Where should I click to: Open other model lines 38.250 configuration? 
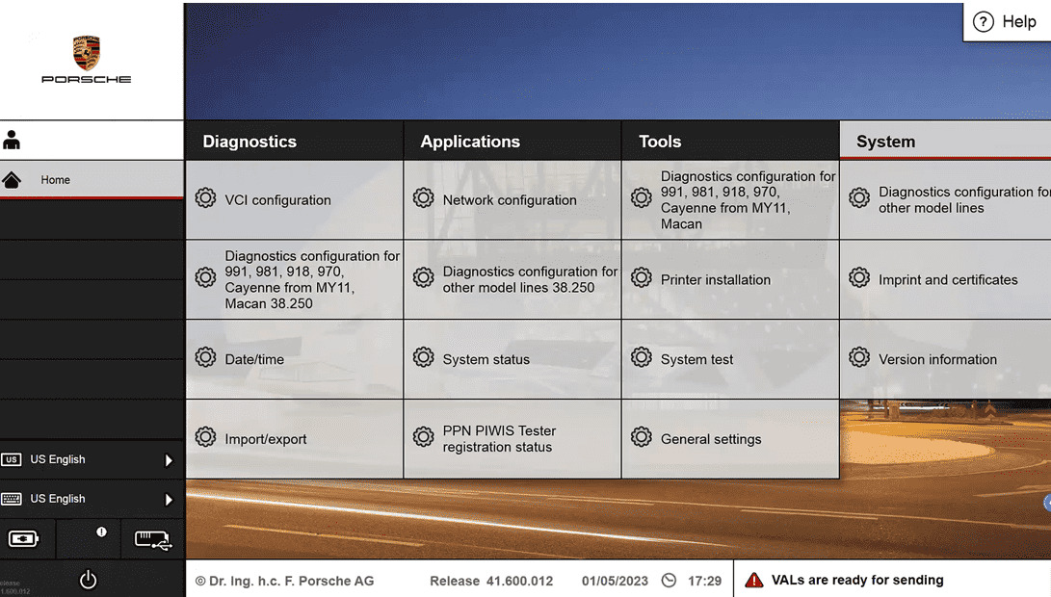click(x=512, y=279)
